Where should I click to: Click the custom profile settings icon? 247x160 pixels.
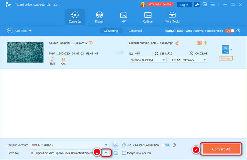pos(116,145)
